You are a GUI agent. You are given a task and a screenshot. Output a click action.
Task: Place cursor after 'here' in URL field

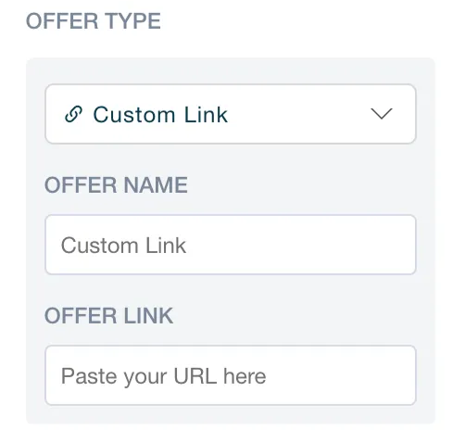267,376
